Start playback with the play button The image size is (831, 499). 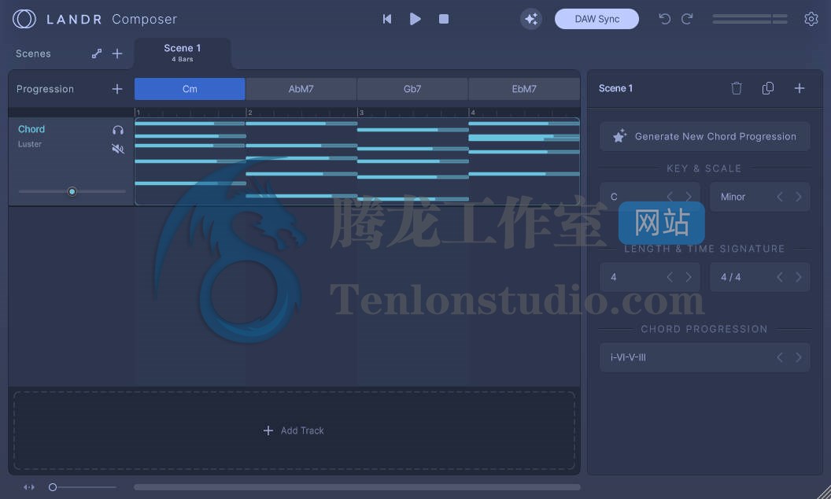pos(415,19)
